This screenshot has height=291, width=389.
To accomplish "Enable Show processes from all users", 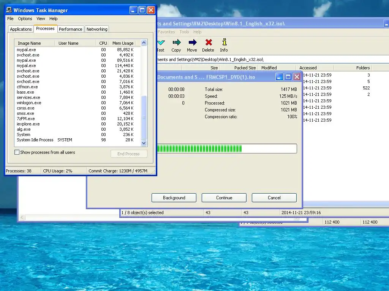I will point(17,152).
